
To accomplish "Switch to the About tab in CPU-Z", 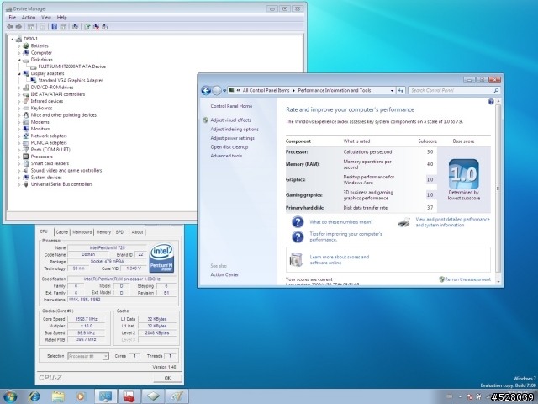I will tap(137, 232).
